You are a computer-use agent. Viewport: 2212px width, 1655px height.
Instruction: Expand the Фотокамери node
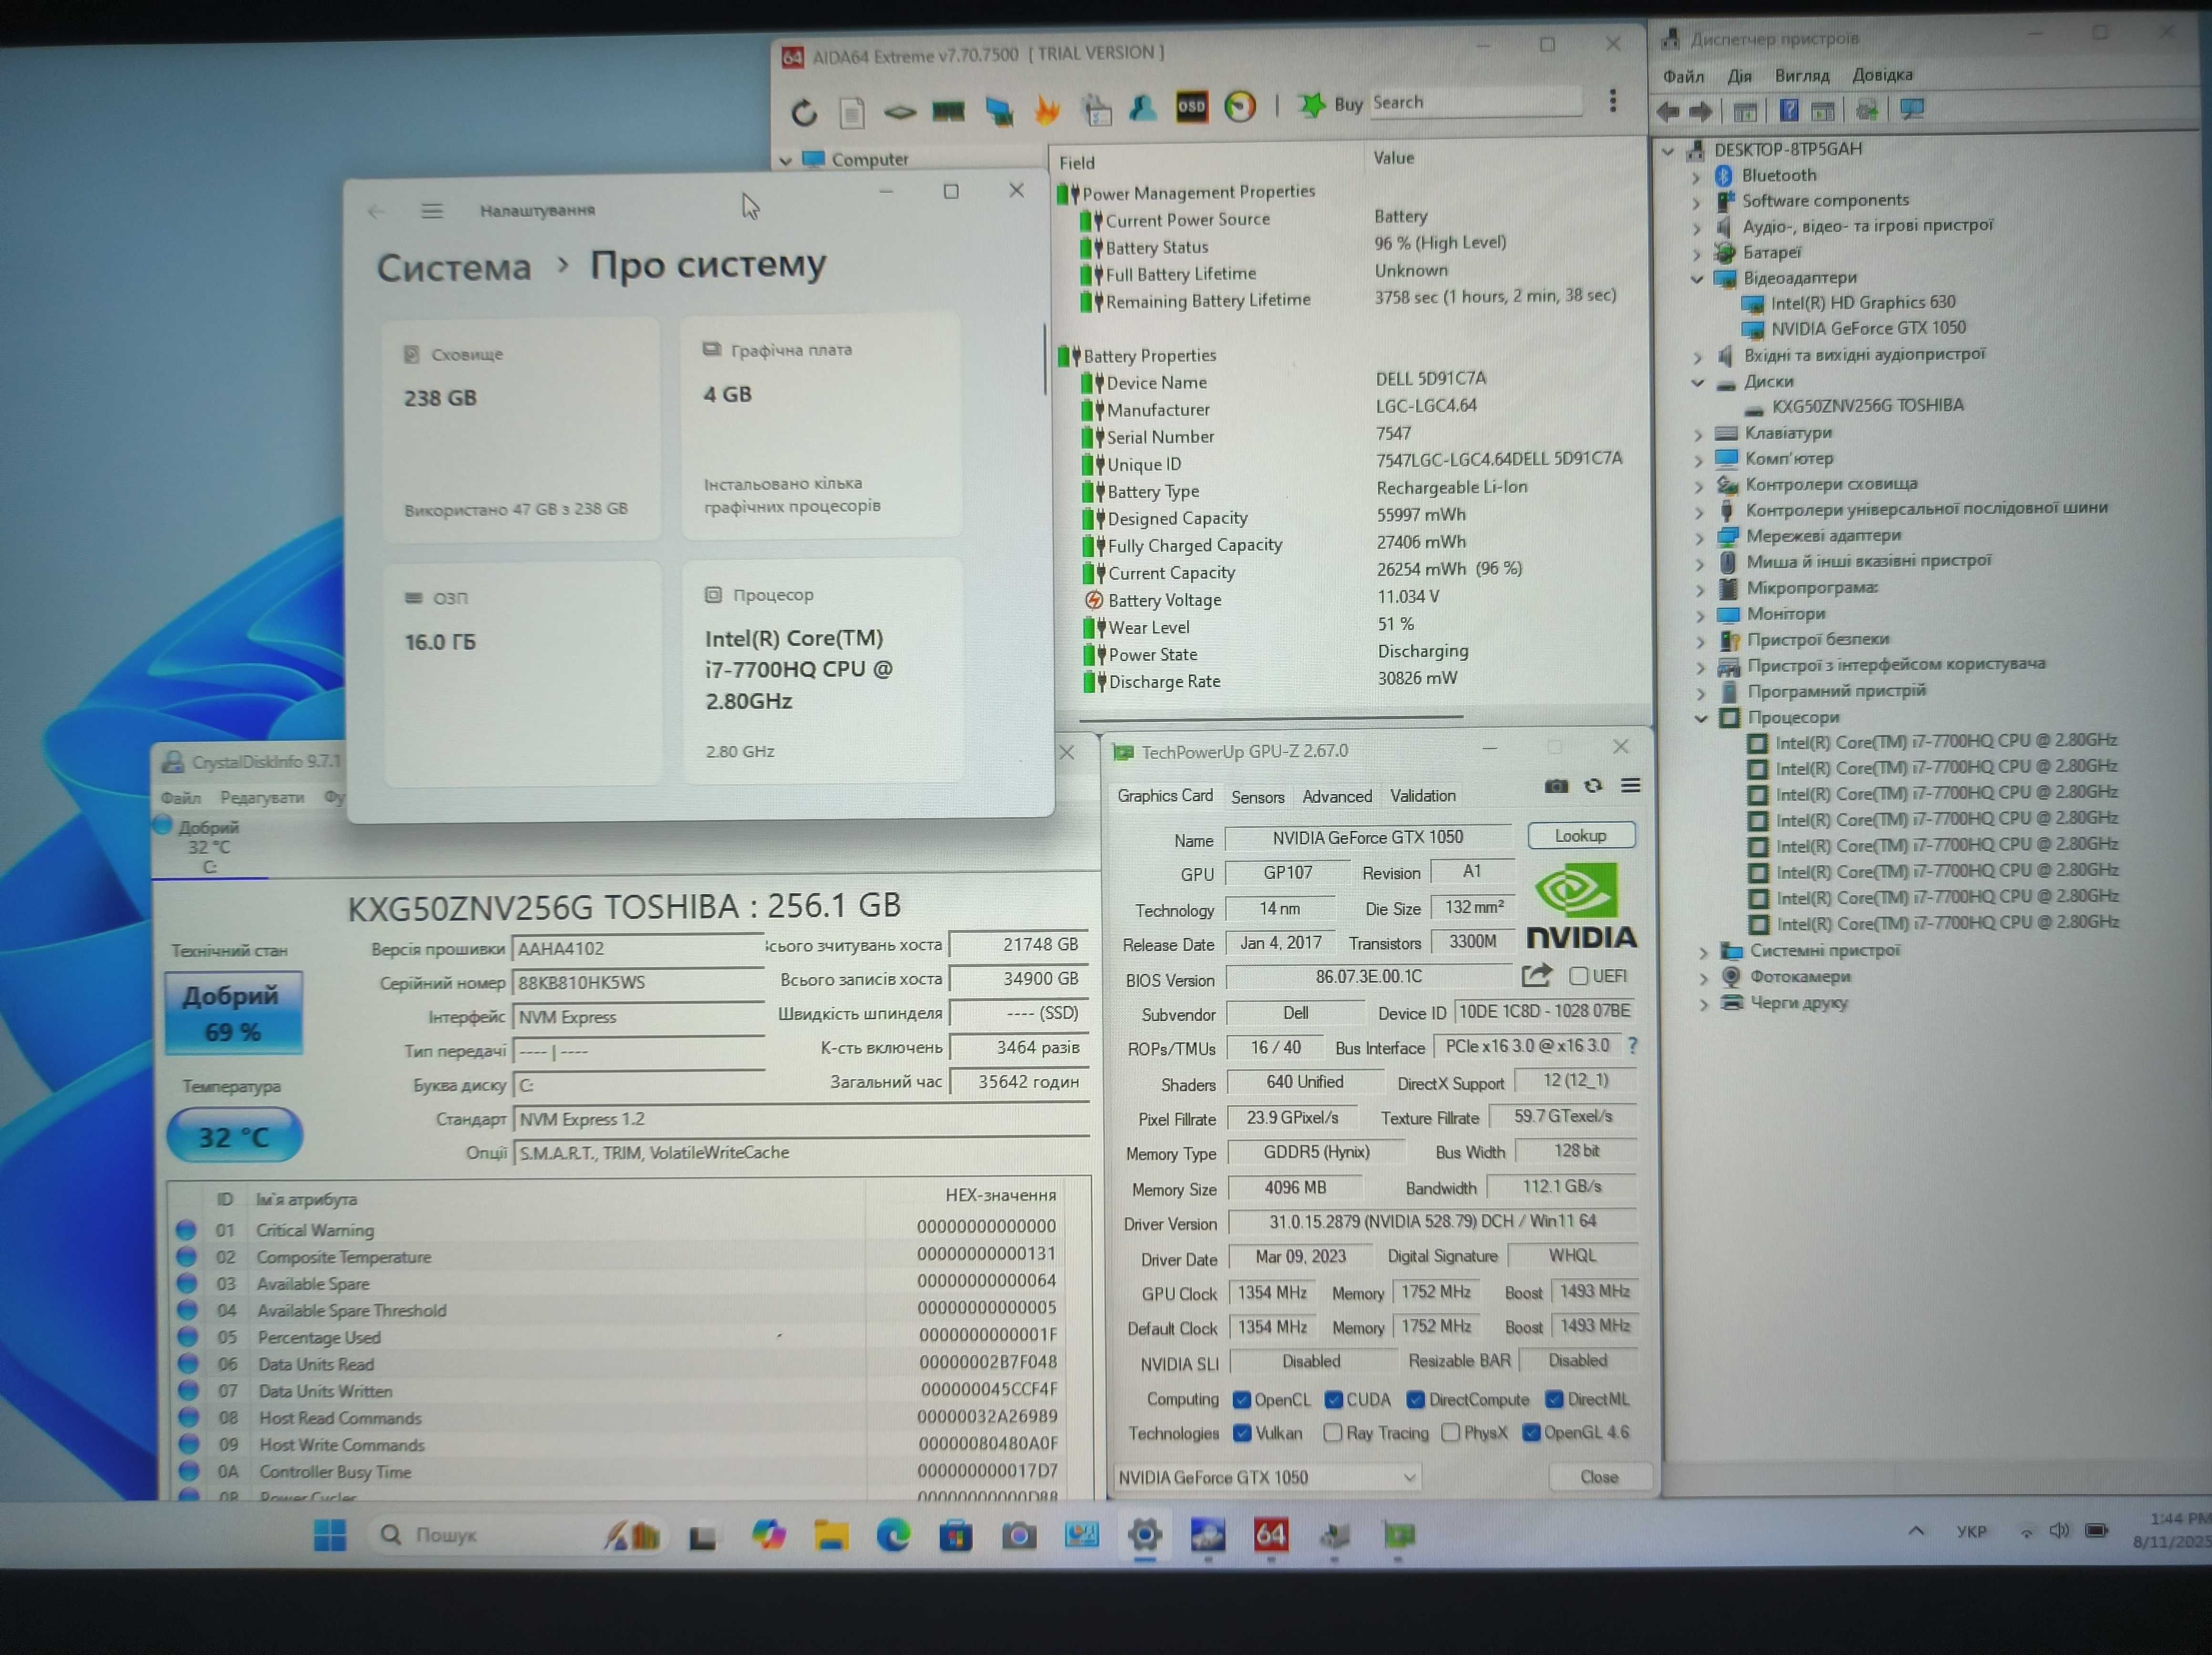pos(1703,978)
